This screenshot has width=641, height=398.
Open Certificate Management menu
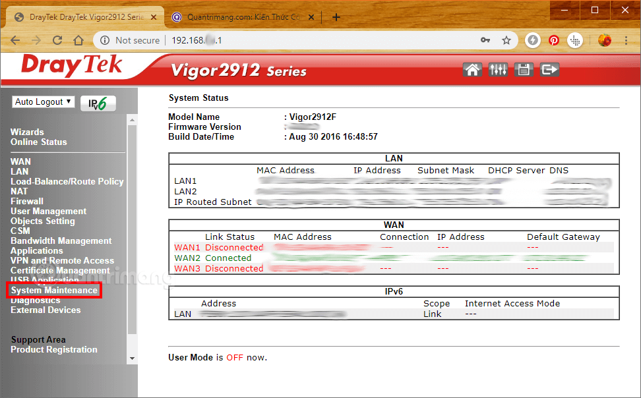[60, 271]
